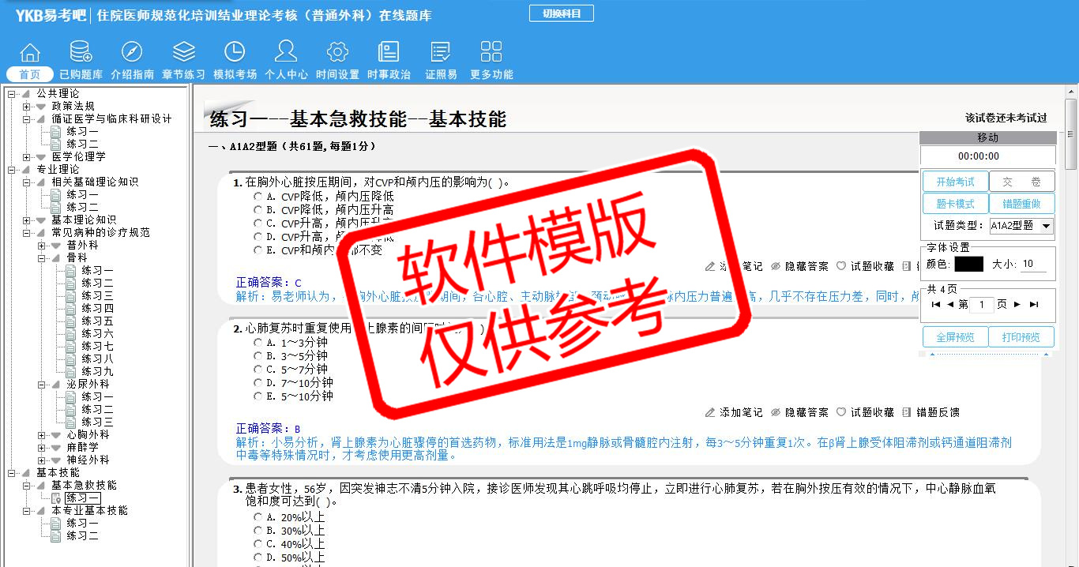Collapse the 骨科 tree node
Screen dimensions: 1079x567
(x=42, y=258)
